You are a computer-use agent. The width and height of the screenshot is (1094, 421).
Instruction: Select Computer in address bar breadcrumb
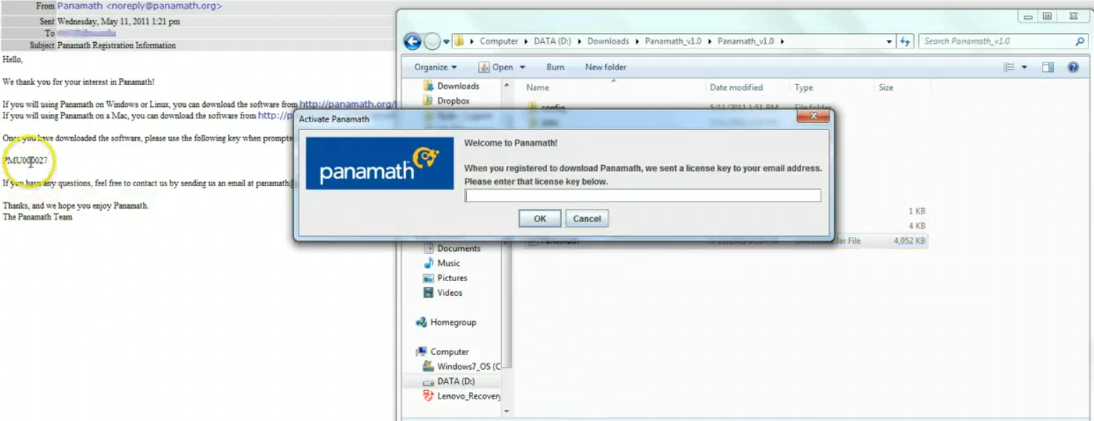498,41
